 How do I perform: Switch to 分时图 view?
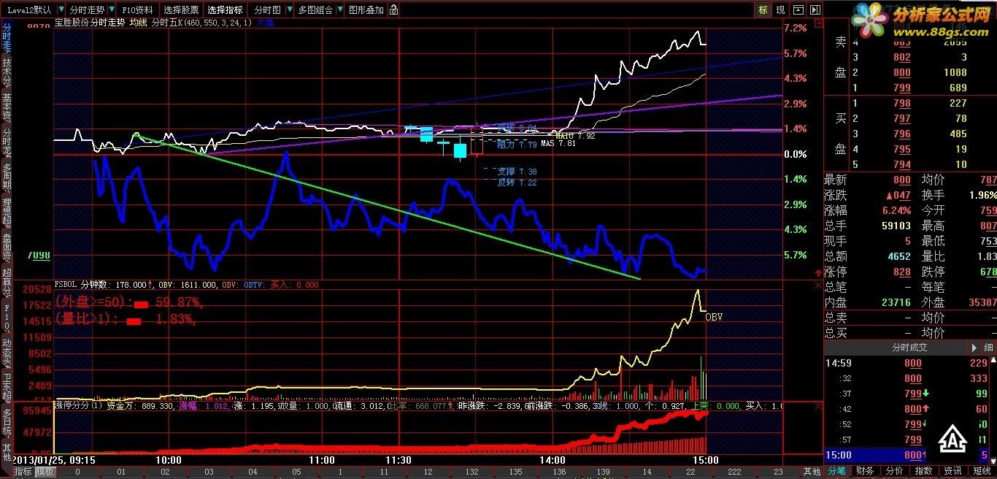267,10
